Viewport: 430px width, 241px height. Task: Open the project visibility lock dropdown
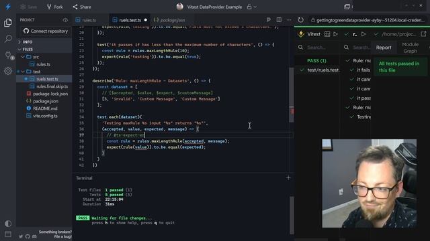click(252, 7)
